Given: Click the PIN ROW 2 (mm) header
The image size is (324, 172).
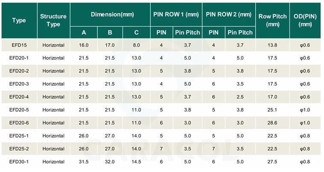Looking at the screenshot, I should point(228,14).
